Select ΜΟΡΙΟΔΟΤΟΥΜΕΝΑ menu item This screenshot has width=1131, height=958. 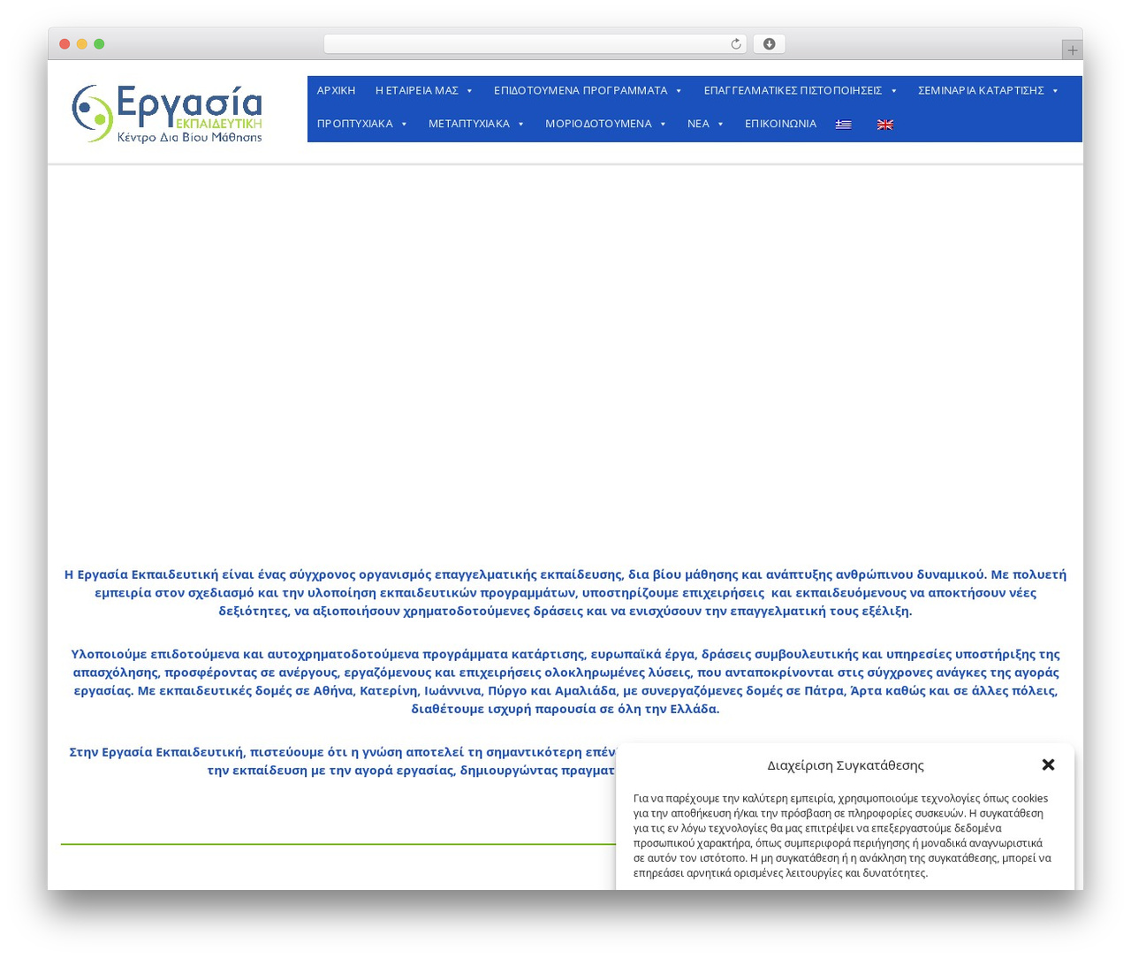pos(598,124)
